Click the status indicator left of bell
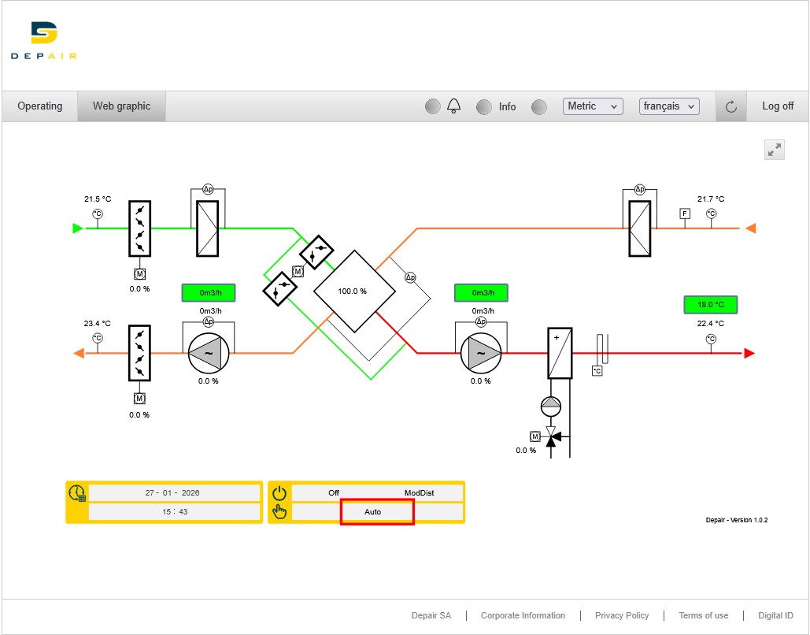 (x=432, y=106)
